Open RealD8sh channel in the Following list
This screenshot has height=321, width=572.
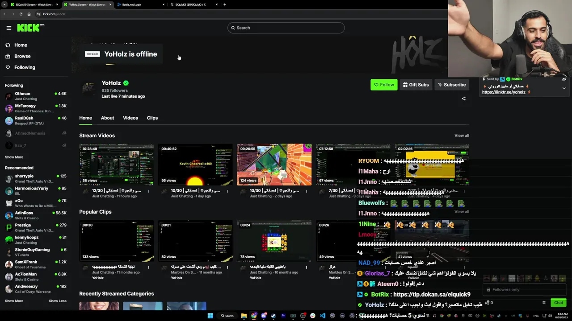coord(36,121)
